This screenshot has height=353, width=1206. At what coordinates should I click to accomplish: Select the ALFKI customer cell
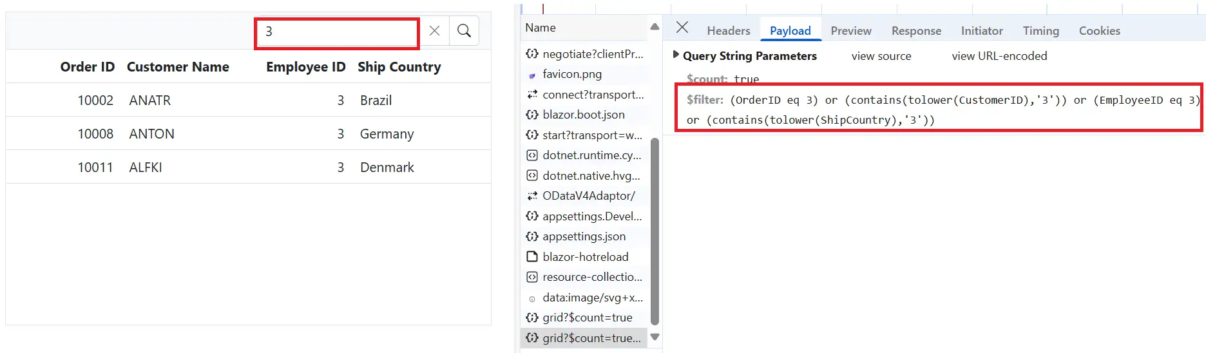click(146, 167)
